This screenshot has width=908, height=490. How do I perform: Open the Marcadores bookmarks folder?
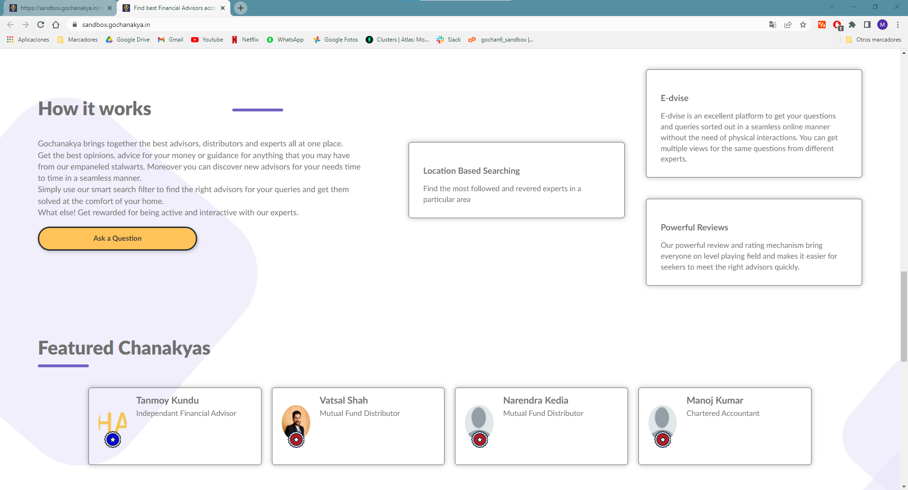tap(78, 40)
